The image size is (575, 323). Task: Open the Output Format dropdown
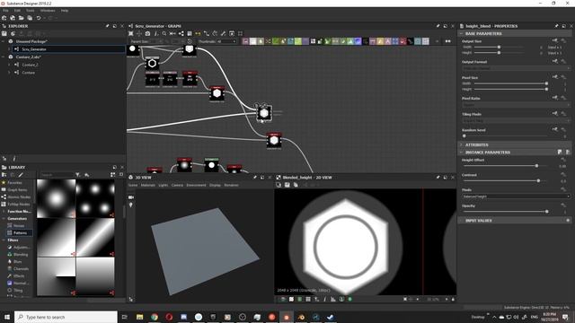pos(516,68)
